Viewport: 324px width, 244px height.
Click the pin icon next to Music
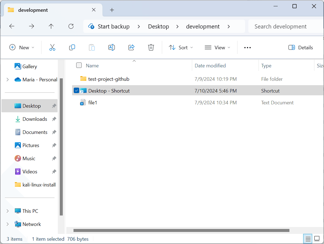[x=54, y=158]
